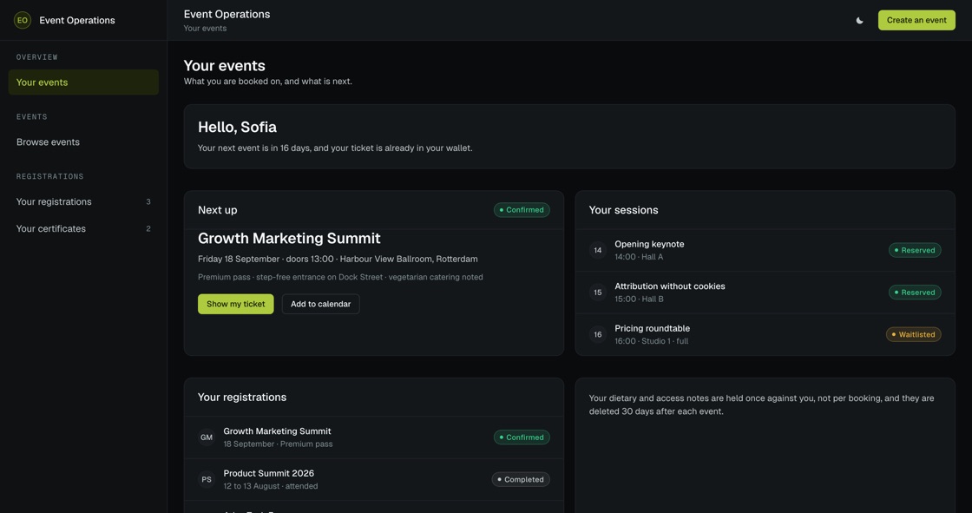Select the Opening keynote session row
Viewport: 972px width, 513px height.
[x=765, y=250]
